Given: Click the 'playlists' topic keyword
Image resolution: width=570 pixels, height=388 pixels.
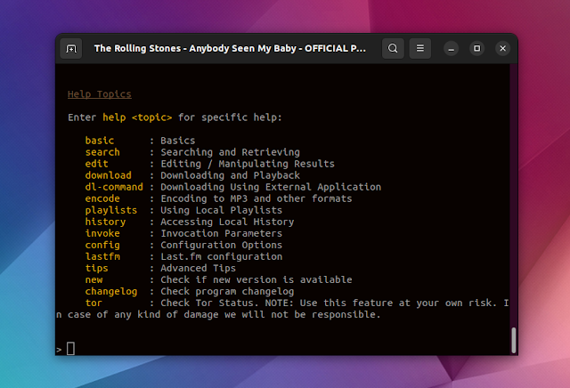Looking at the screenshot, I should (111, 210).
